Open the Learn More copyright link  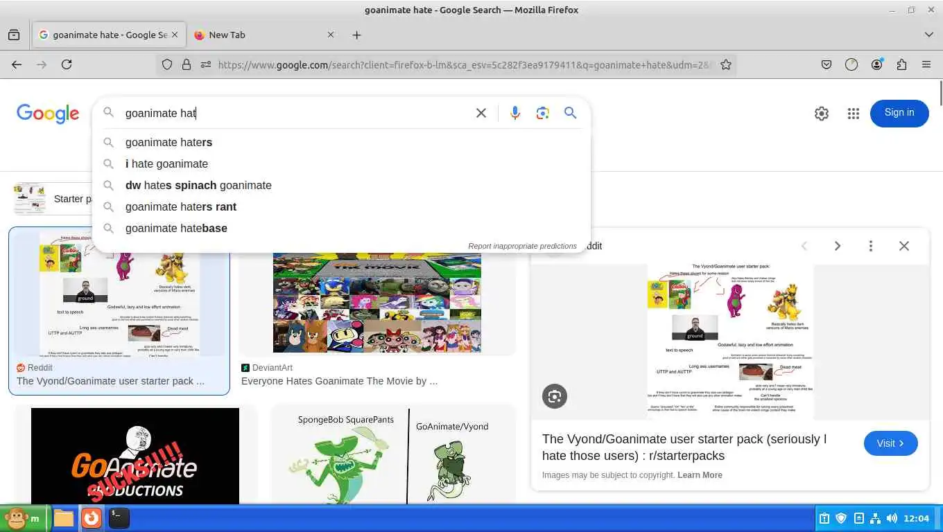coord(700,475)
